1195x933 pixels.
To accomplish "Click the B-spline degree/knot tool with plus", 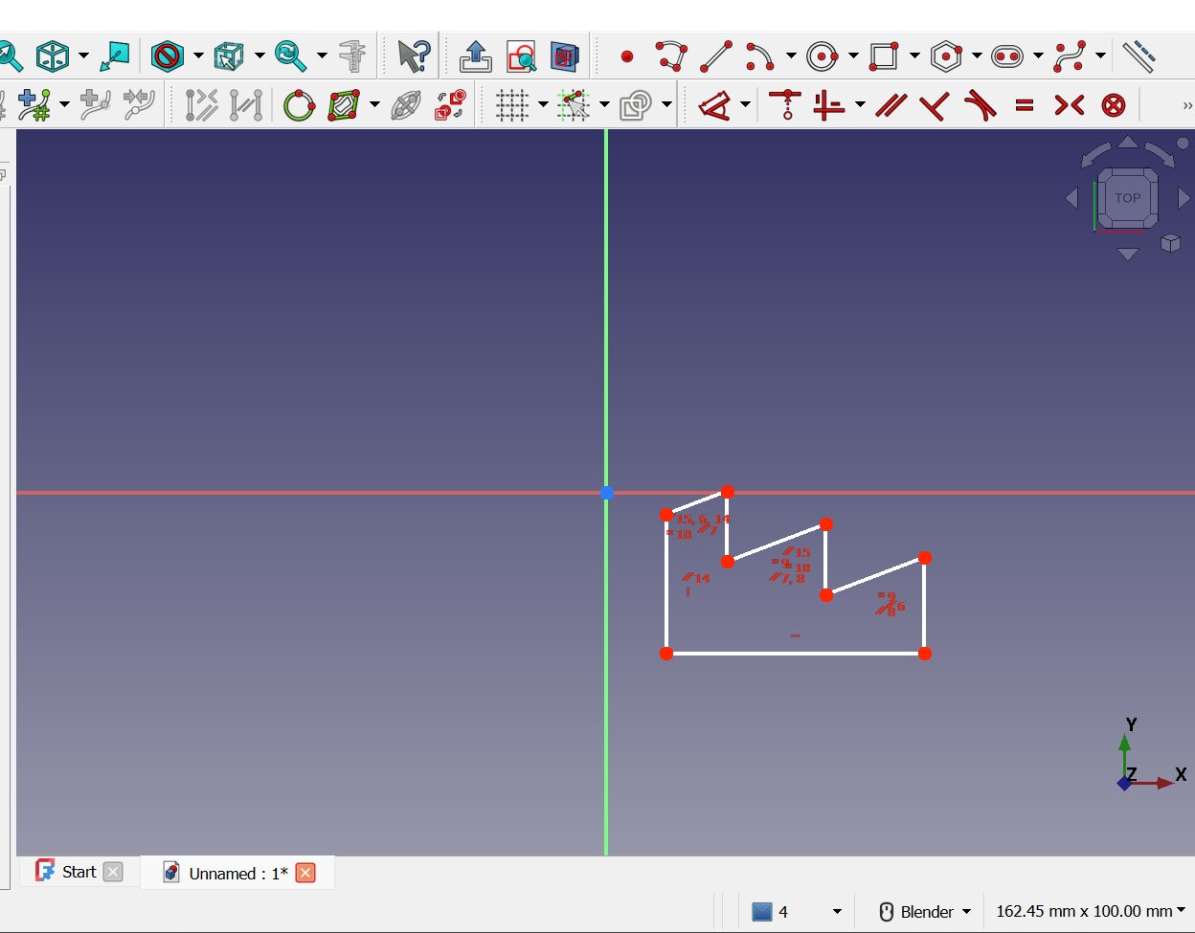I will (x=35, y=105).
